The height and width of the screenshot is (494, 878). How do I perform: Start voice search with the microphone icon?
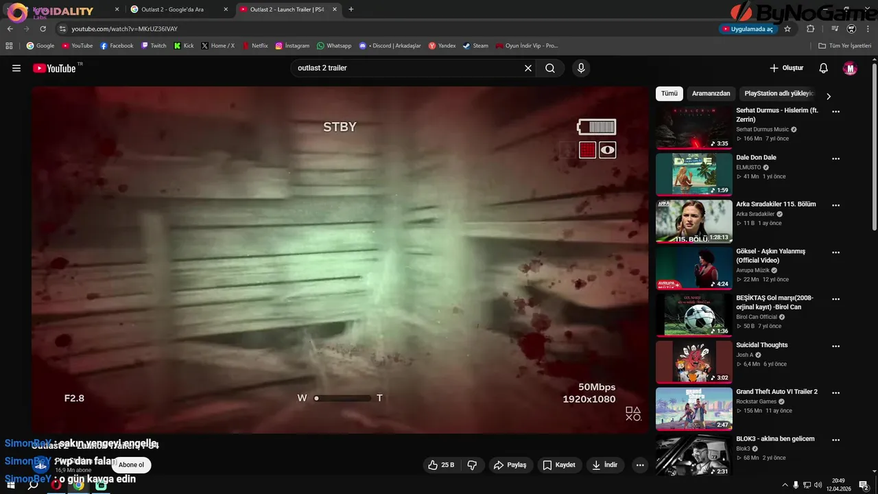[581, 68]
